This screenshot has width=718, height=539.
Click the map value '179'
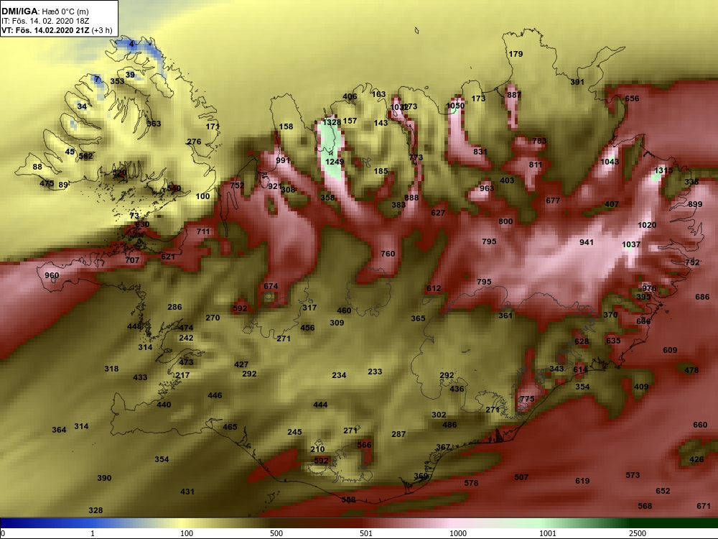pos(516,54)
